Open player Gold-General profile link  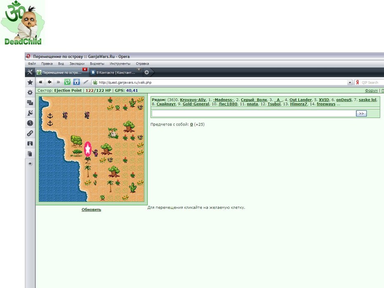(196, 104)
